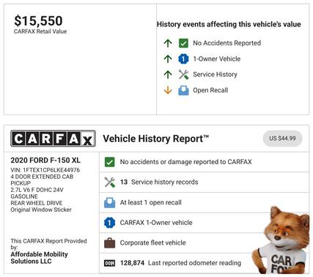Click the $15,550 retail value amount
This screenshot has height=277, width=313.
click(38, 21)
